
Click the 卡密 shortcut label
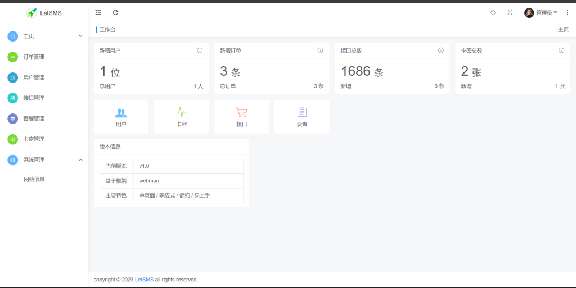click(182, 124)
